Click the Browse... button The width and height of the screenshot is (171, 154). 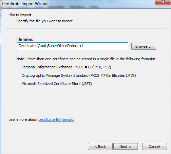[144, 46]
